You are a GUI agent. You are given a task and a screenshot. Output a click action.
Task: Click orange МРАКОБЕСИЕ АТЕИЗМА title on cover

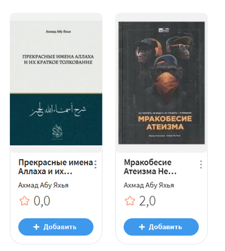165,122
